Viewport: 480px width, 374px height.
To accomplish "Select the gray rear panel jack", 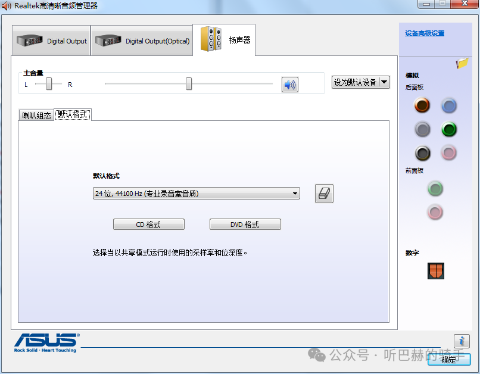I will coord(422,129).
